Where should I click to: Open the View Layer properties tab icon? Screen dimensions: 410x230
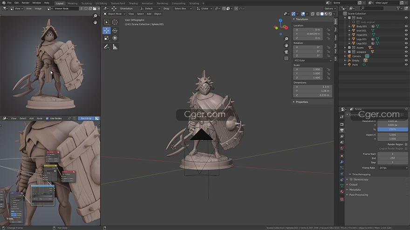(x=342, y=136)
